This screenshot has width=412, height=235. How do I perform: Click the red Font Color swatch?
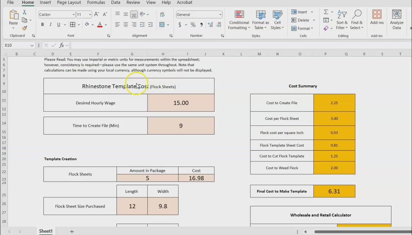point(100,25)
